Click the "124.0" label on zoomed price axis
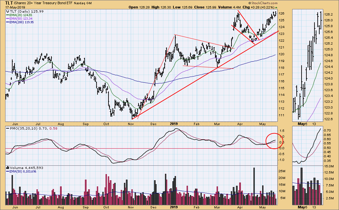339x210 pixels. [329, 78]
